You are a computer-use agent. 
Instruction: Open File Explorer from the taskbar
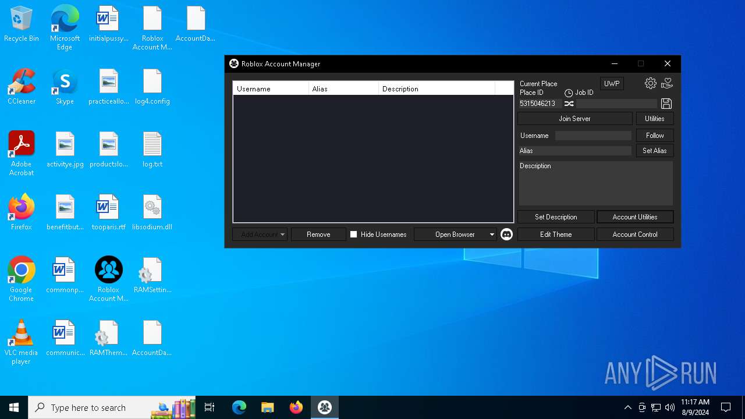pyautogui.click(x=267, y=407)
